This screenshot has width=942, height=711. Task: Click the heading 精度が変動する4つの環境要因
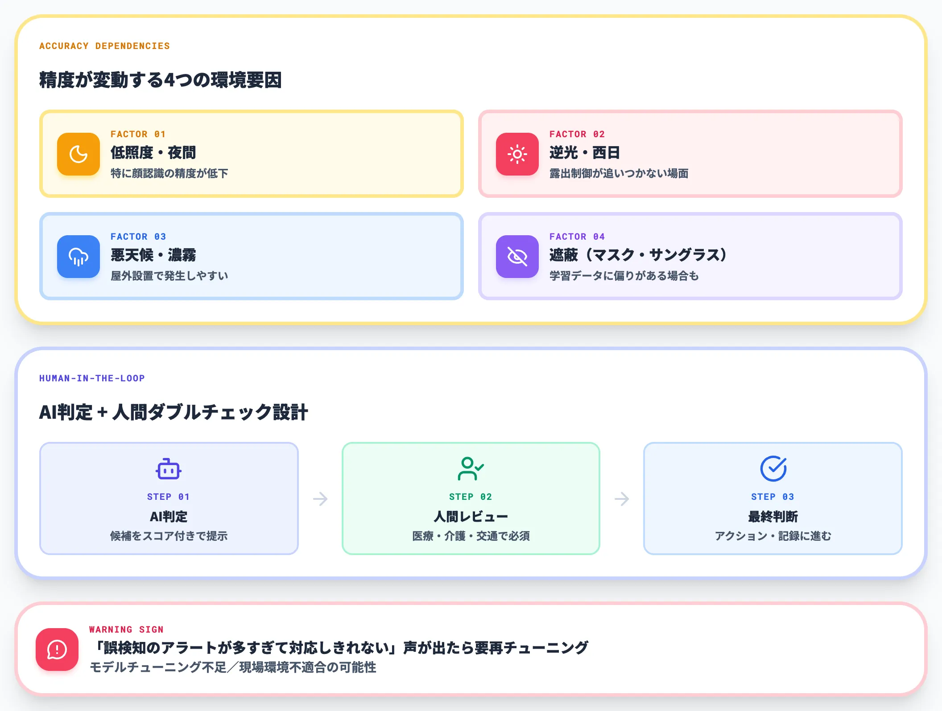click(161, 80)
